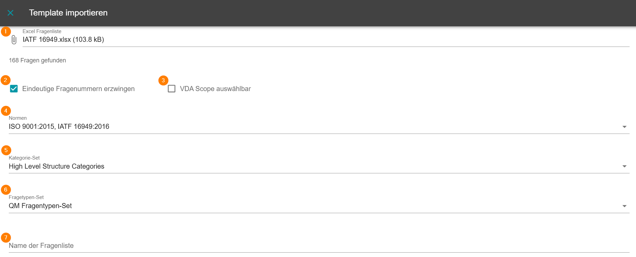Open the Normen dropdown arrow
Viewport: 636px width, 257px height.
pos(624,127)
